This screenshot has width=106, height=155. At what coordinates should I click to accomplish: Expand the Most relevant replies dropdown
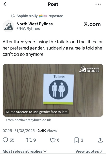pos(24,151)
